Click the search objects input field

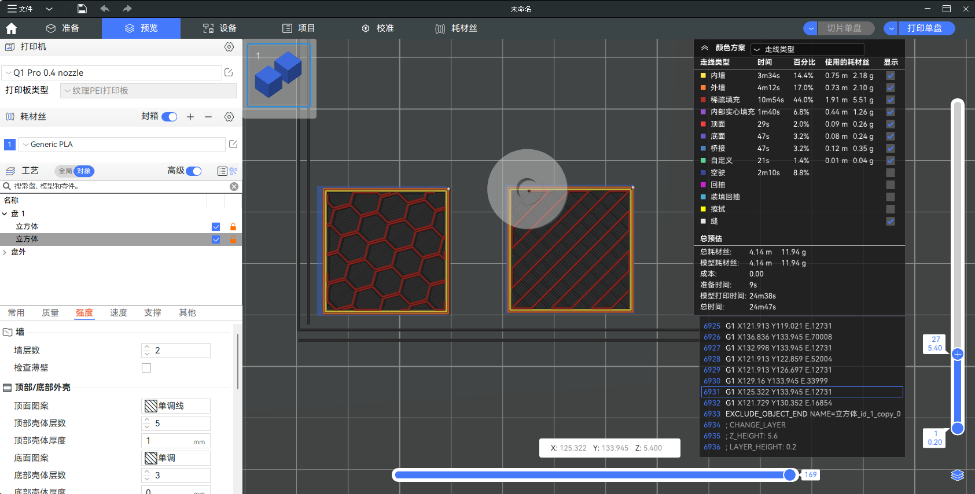(x=120, y=186)
